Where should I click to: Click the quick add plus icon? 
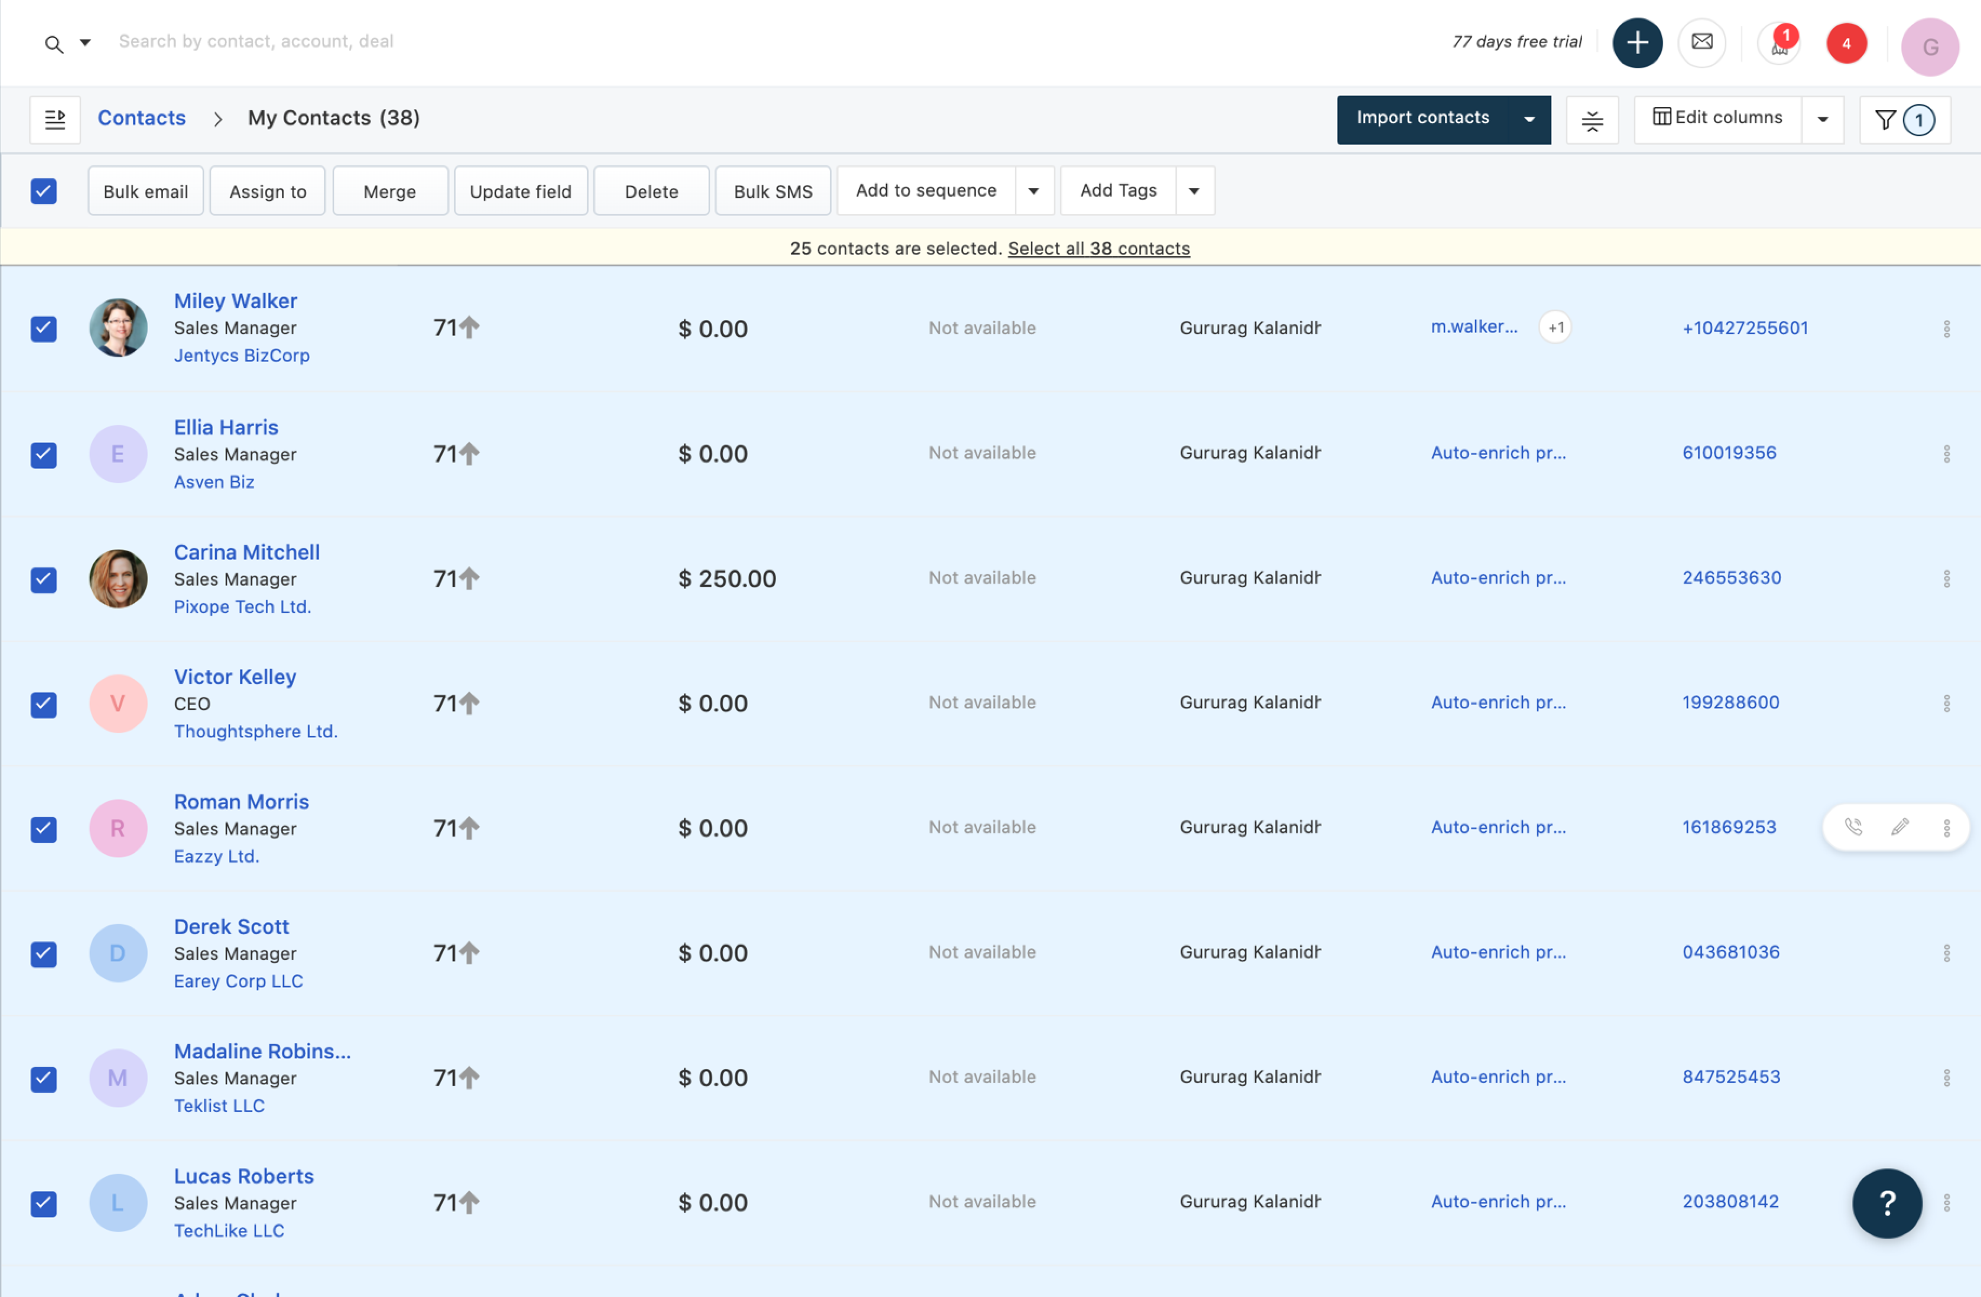[1636, 43]
